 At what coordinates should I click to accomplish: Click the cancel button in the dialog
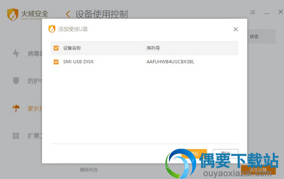tap(225, 153)
